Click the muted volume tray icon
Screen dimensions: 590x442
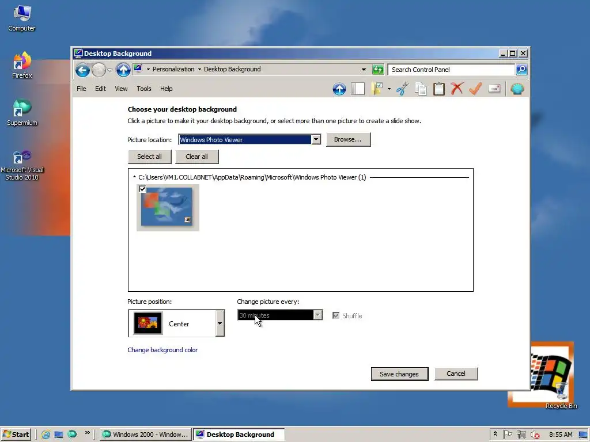[535, 435]
